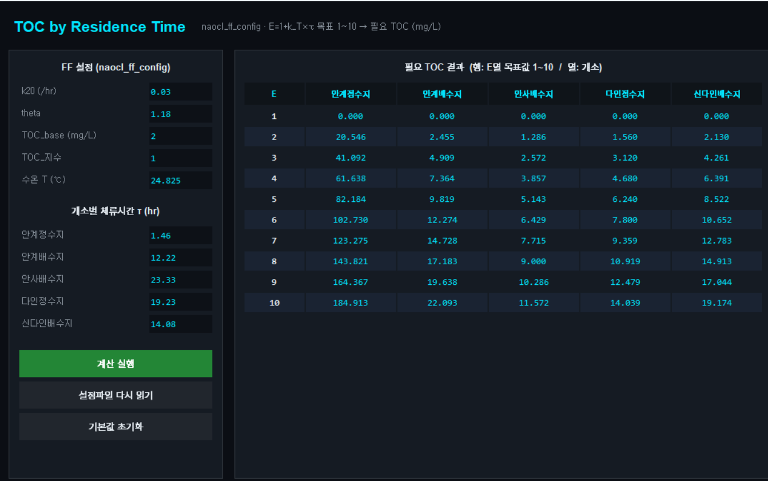The image size is (768, 481).
Task: Set focus on 수온 T (℃) field
Action: pyautogui.click(x=181, y=180)
